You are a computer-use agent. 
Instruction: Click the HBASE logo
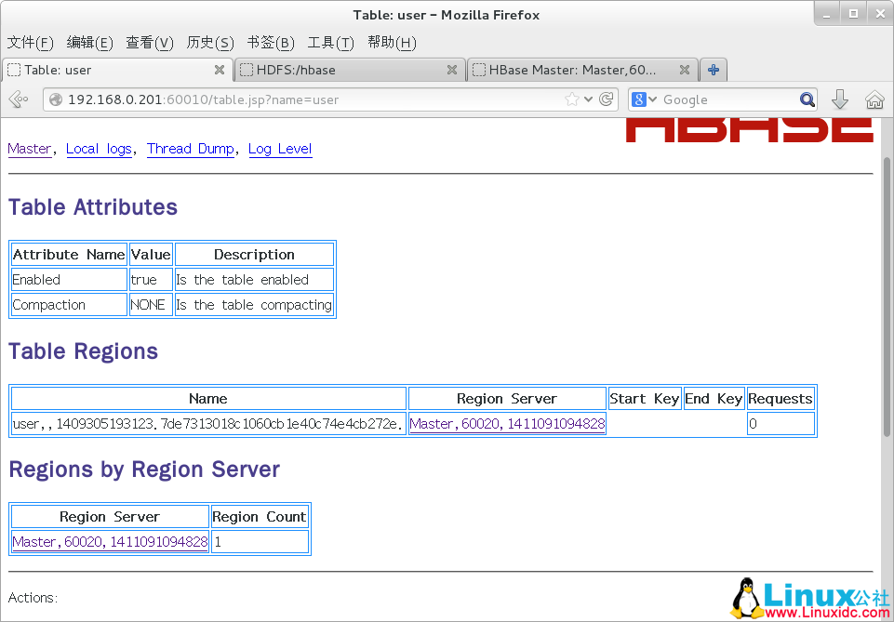[x=750, y=130]
